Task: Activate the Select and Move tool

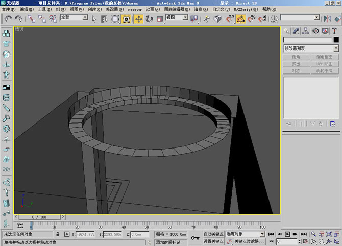Action: coord(139,19)
